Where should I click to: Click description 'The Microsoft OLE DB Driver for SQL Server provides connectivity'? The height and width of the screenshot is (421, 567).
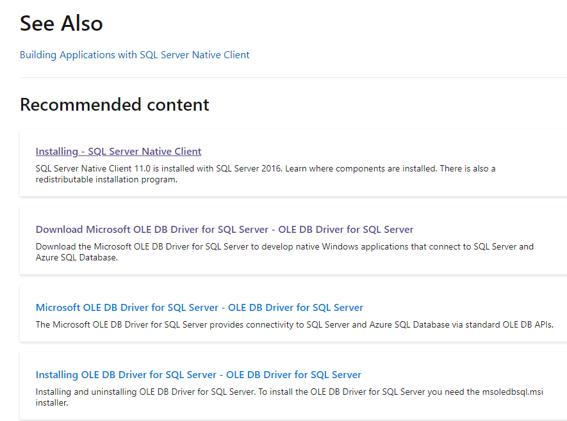coord(294,324)
